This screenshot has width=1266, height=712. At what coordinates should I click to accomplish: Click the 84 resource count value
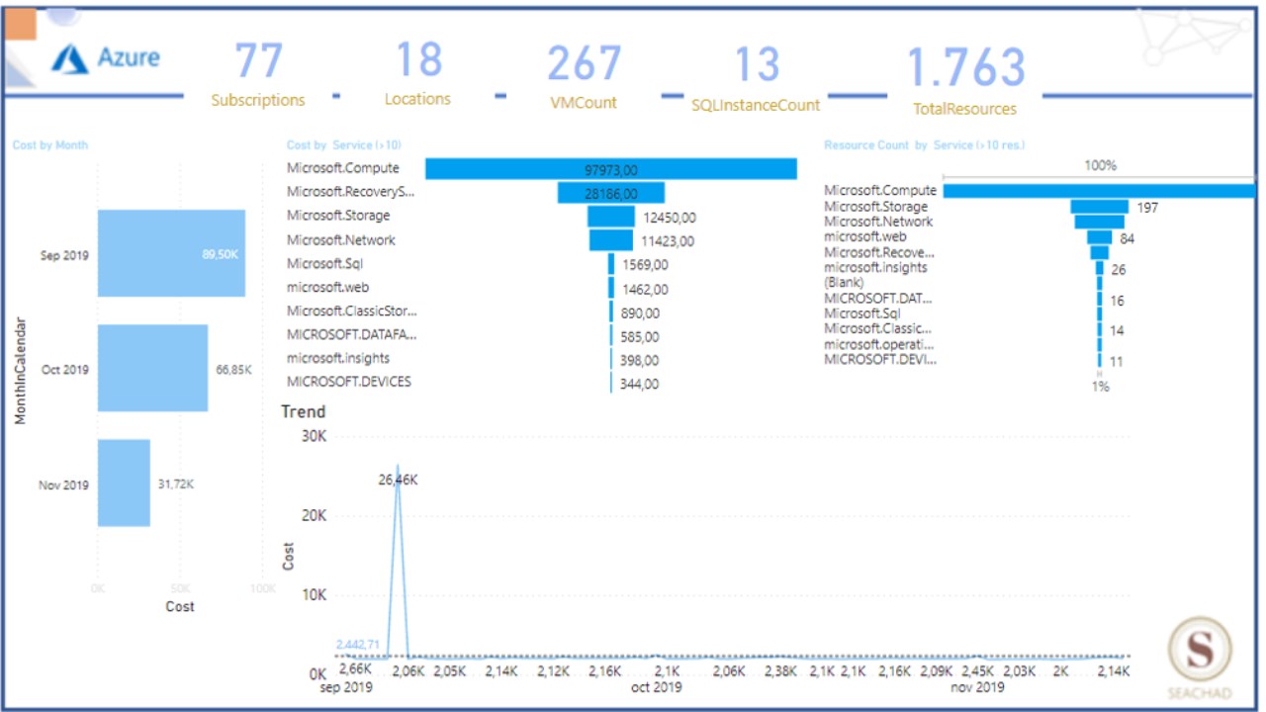(1128, 238)
